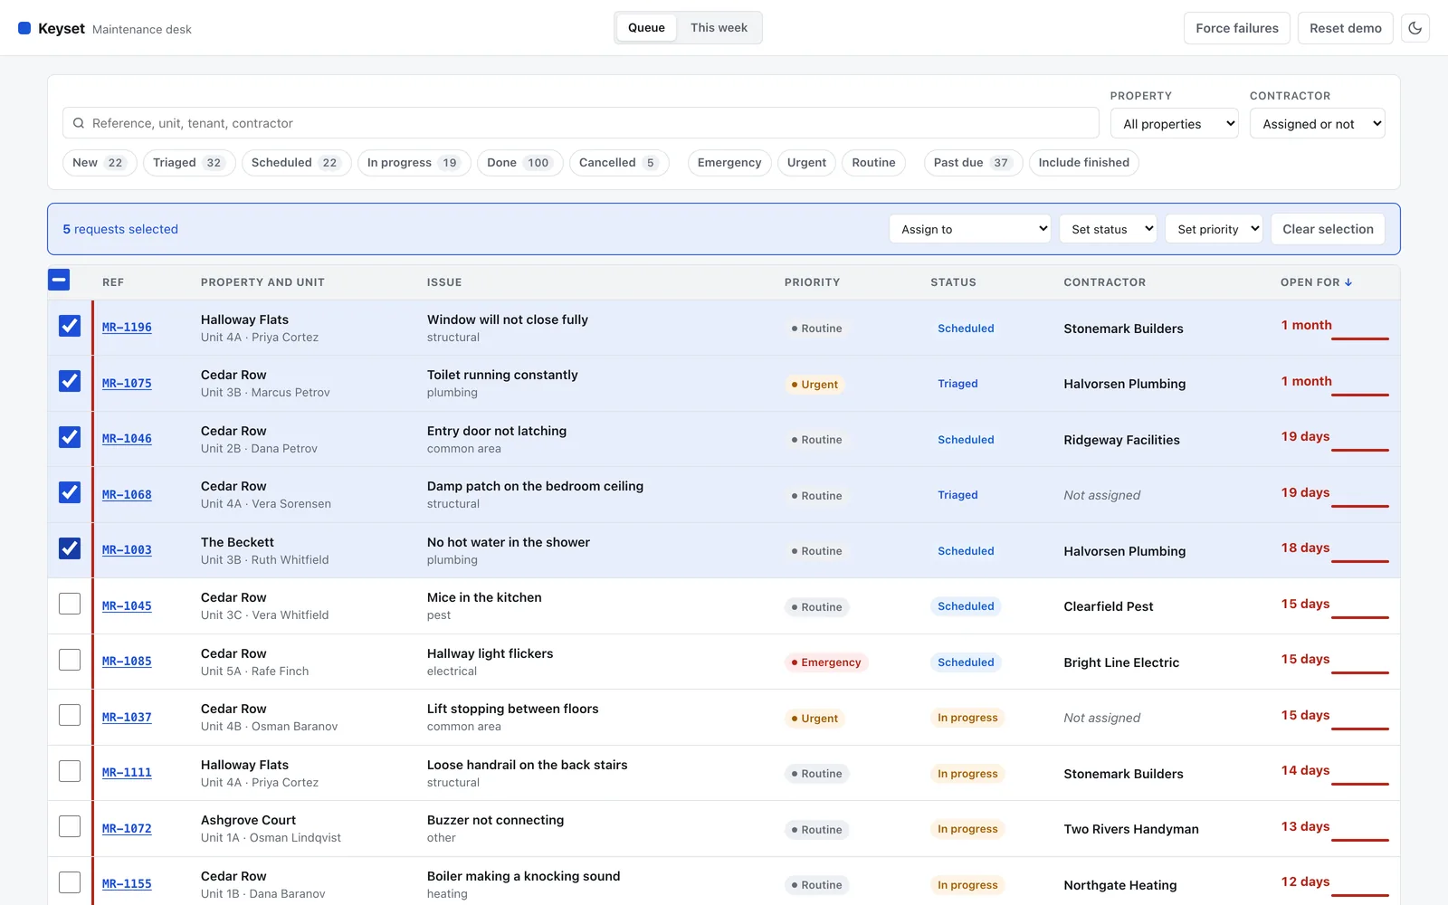
Task: Show Past due requests
Action: click(974, 163)
